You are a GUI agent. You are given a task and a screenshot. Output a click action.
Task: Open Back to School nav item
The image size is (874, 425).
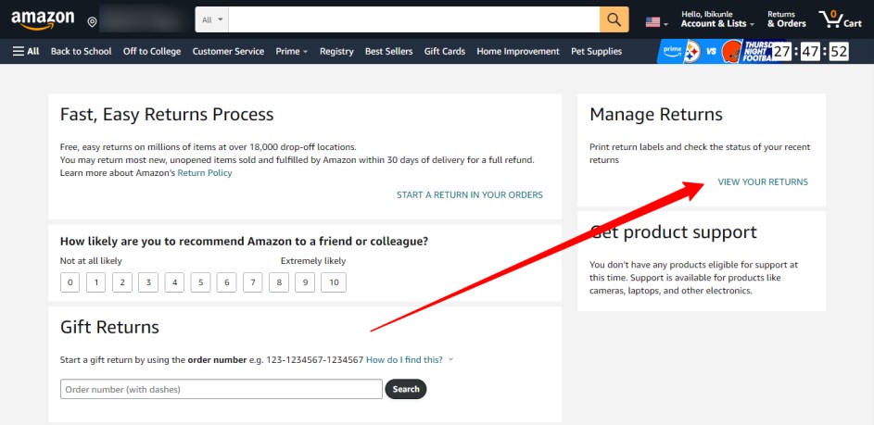click(x=81, y=51)
